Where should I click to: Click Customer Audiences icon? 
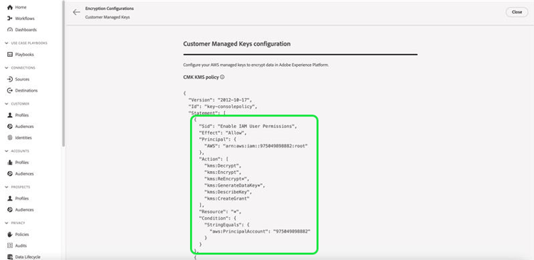point(10,126)
